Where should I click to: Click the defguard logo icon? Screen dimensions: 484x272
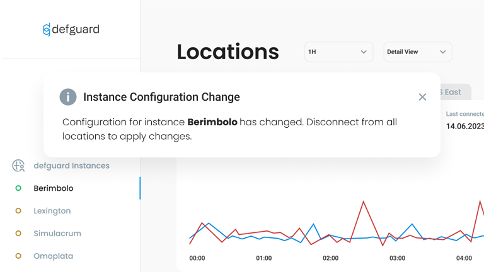point(46,30)
